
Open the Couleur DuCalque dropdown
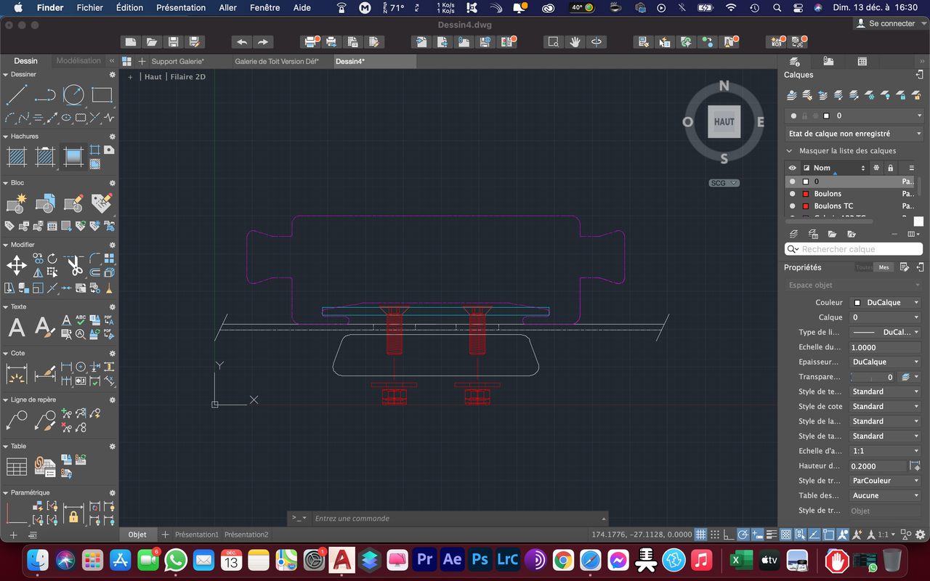(x=885, y=302)
